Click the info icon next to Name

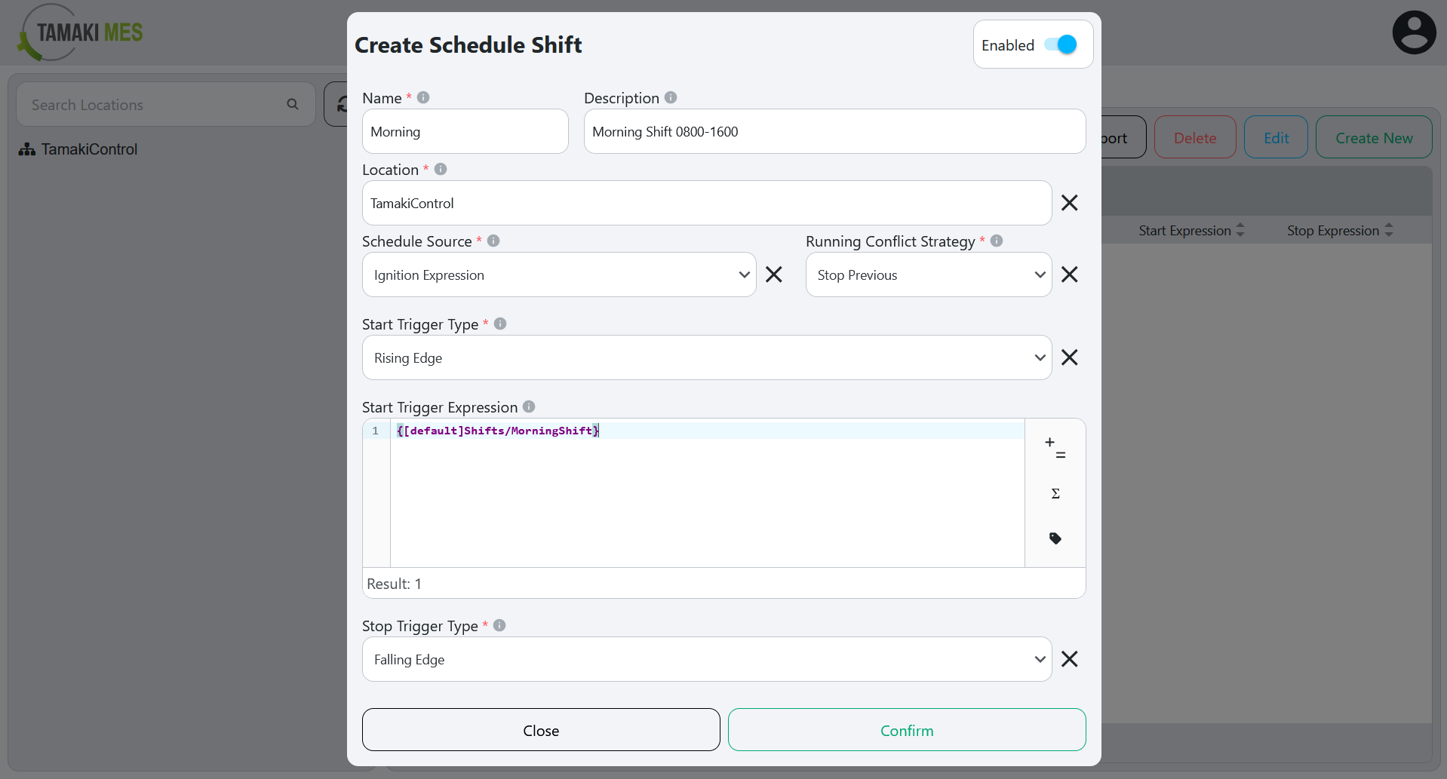(422, 97)
